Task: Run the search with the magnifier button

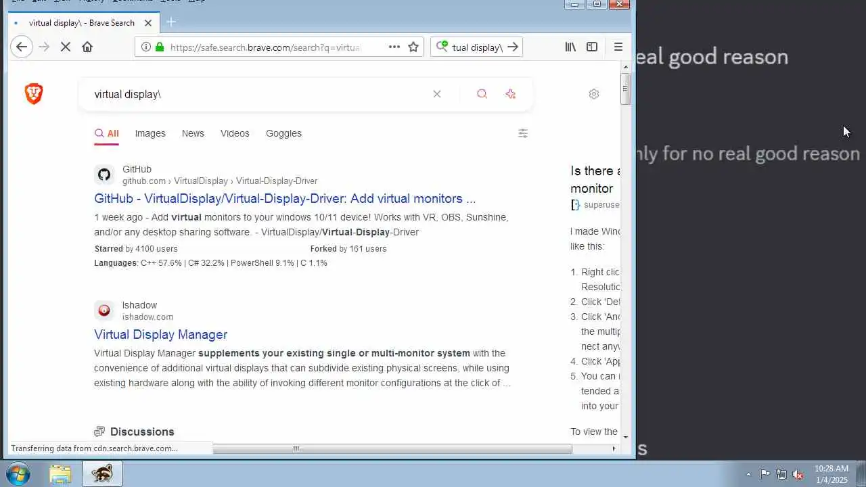Action: pos(482,94)
